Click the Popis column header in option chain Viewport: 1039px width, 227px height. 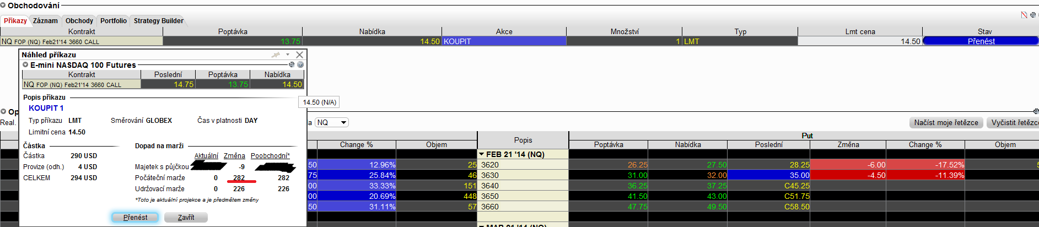coord(523,140)
